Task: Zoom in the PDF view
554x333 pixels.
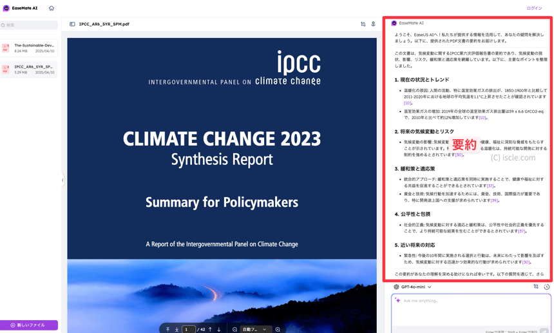Action: tap(278, 329)
